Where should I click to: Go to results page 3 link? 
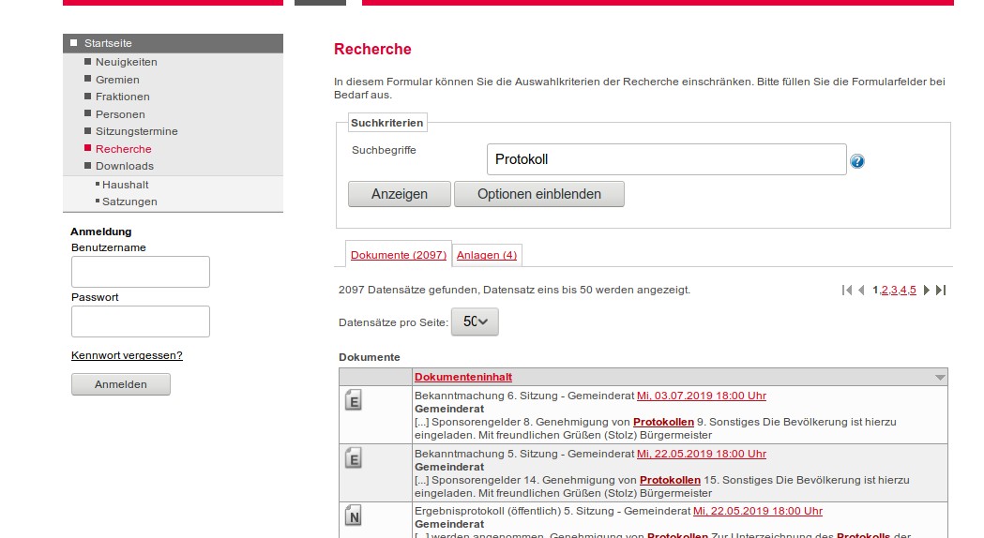tap(894, 291)
